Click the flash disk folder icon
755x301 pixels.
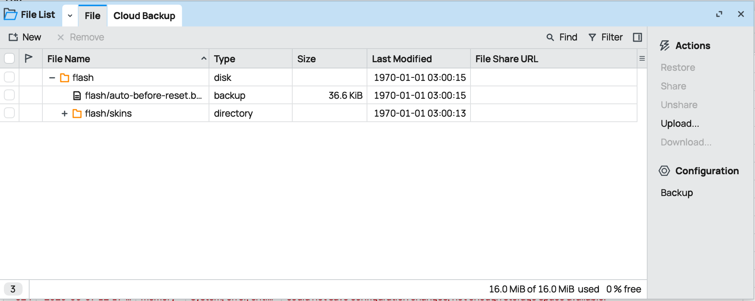point(65,78)
